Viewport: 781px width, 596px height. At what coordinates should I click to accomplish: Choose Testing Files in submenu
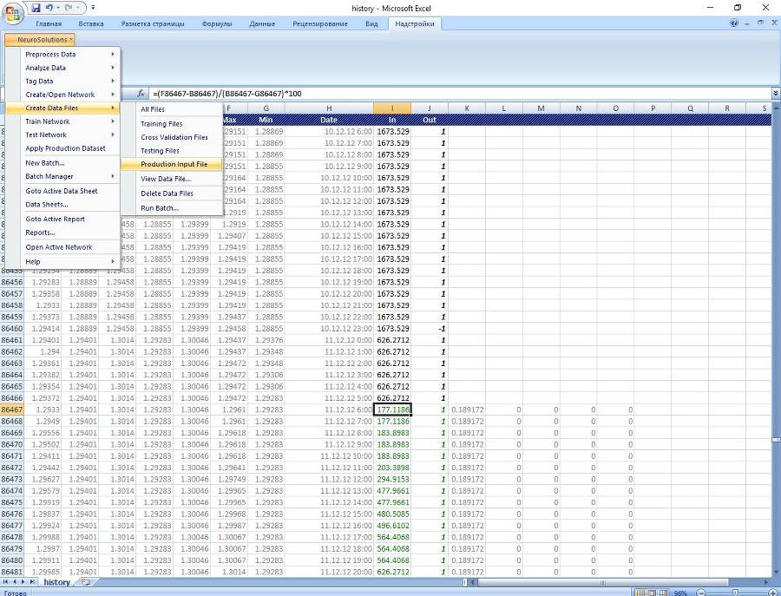click(173, 150)
